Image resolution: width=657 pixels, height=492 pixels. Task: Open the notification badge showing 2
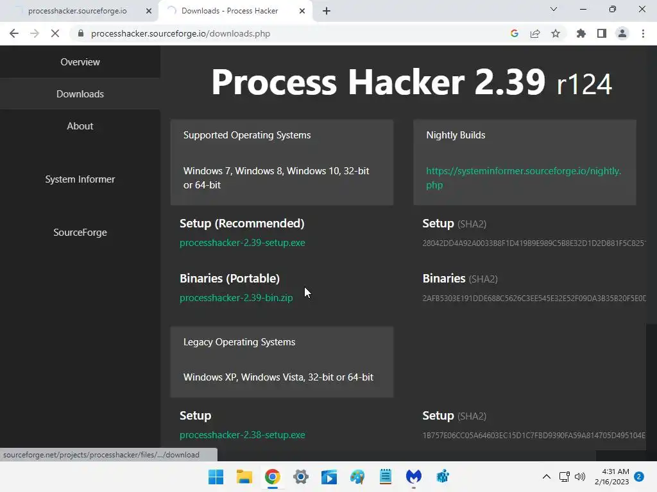pyautogui.click(x=639, y=476)
